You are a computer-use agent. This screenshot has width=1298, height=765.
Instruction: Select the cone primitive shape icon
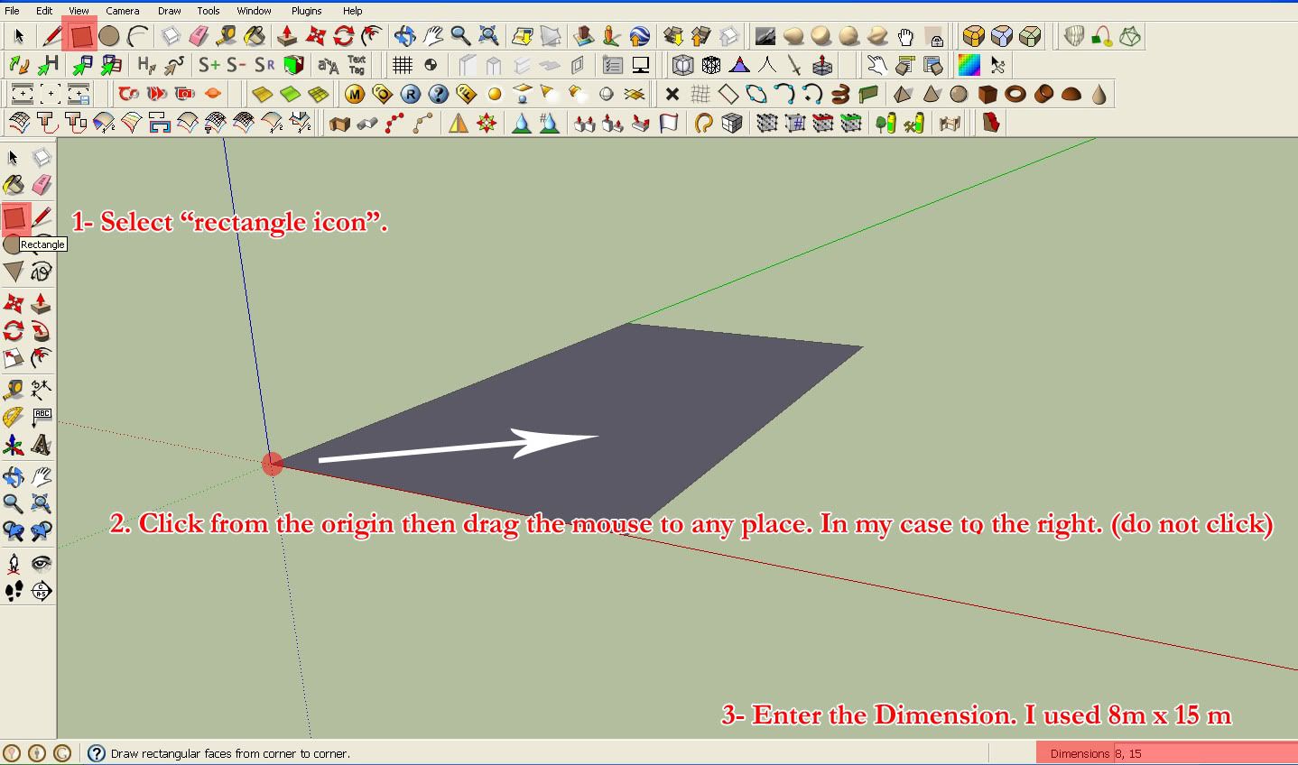tap(931, 94)
